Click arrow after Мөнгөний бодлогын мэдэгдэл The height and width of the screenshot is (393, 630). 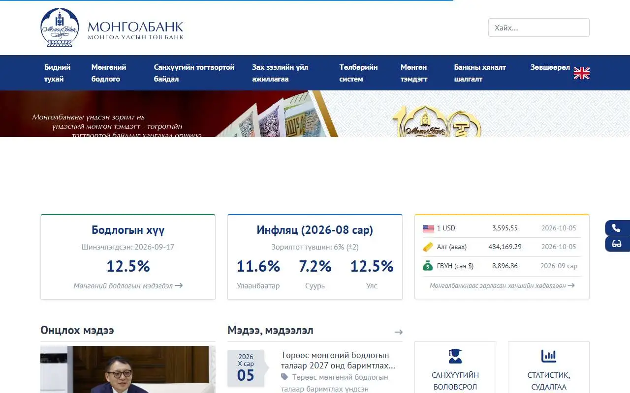(179, 285)
